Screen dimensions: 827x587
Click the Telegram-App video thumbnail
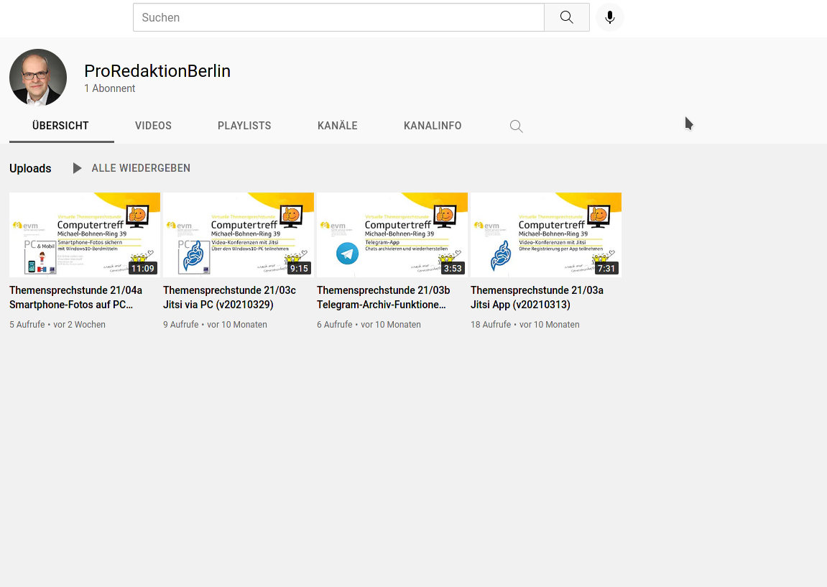(x=392, y=234)
